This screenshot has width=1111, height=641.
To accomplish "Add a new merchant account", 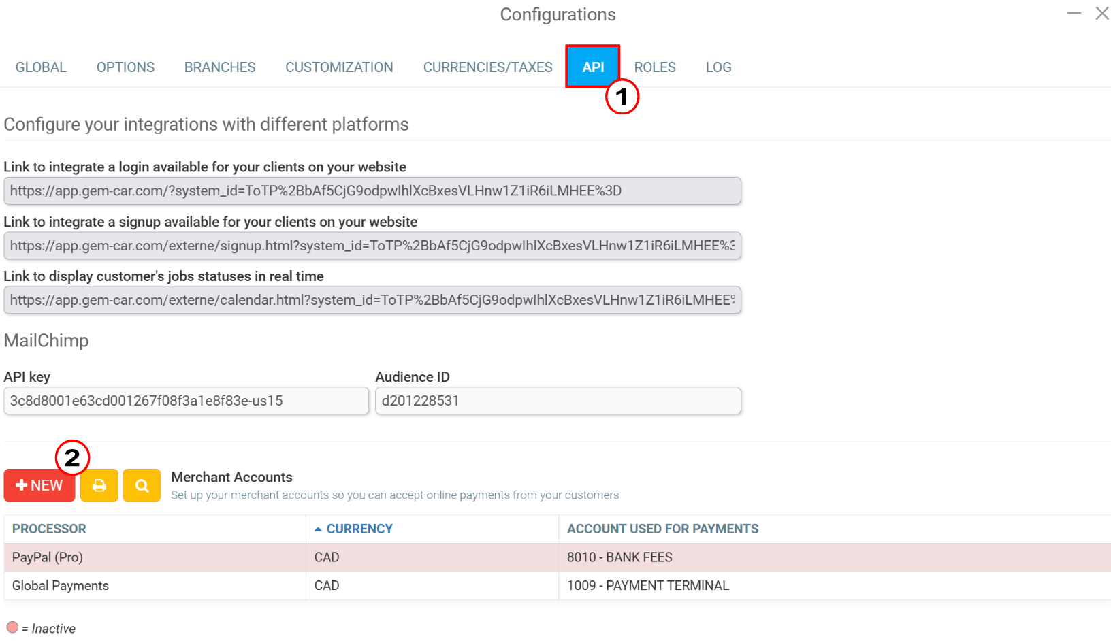I will point(39,485).
